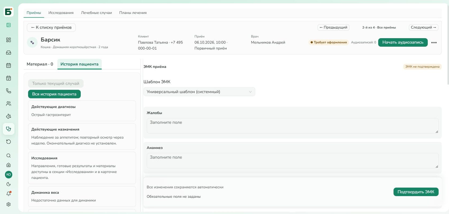Click Barsik's paw avatar
Screen dimensions: 449x214
pos(32,42)
